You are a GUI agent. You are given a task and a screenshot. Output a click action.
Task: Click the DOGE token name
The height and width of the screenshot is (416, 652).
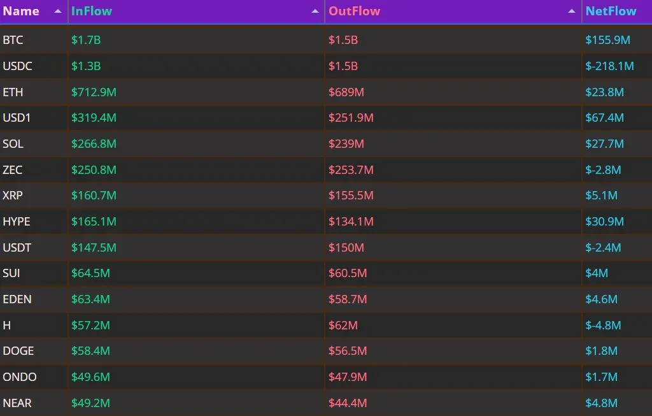[18, 351]
